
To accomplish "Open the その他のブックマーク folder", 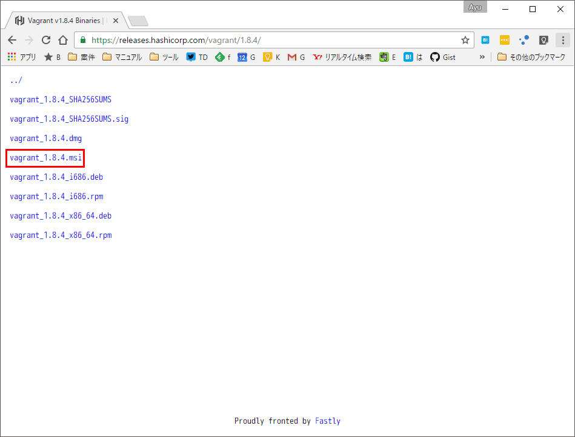I will coord(531,57).
